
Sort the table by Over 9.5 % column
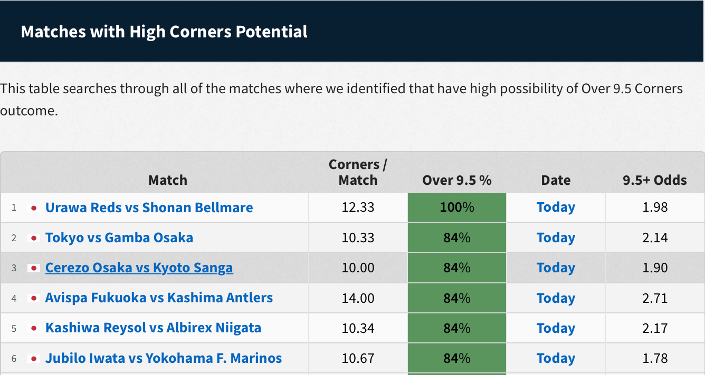(x=456, y=180)
